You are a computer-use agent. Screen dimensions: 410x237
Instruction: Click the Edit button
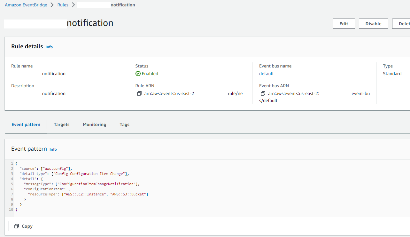(x=344, y=24)
